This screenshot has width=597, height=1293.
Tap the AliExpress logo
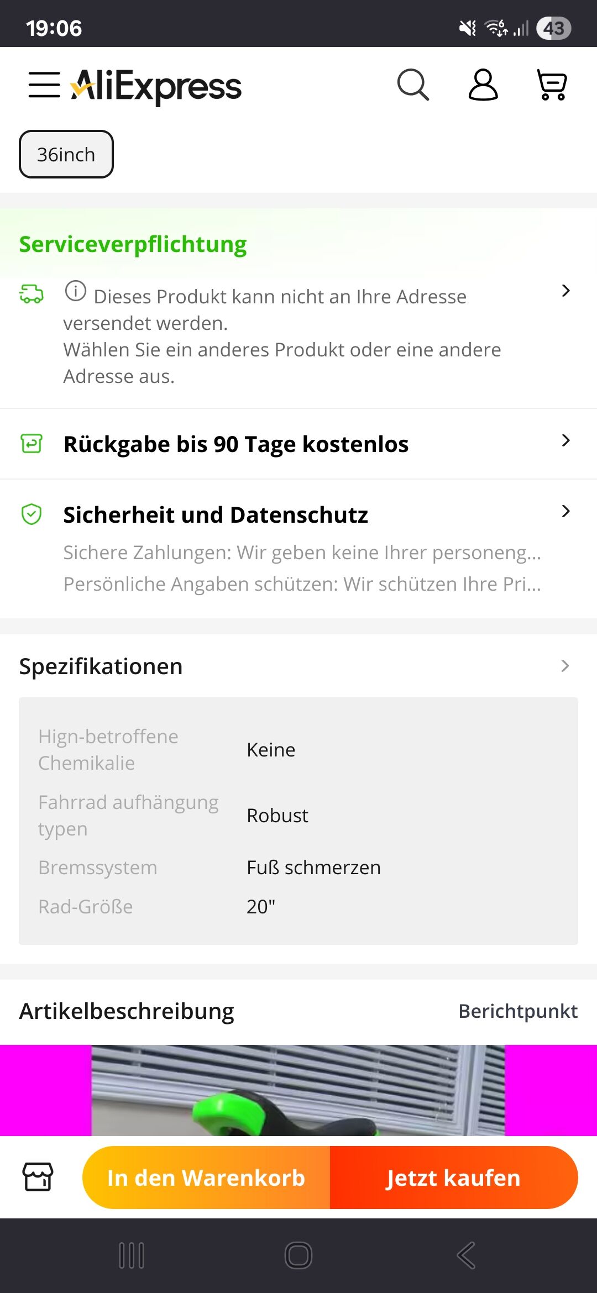[156, 86]
